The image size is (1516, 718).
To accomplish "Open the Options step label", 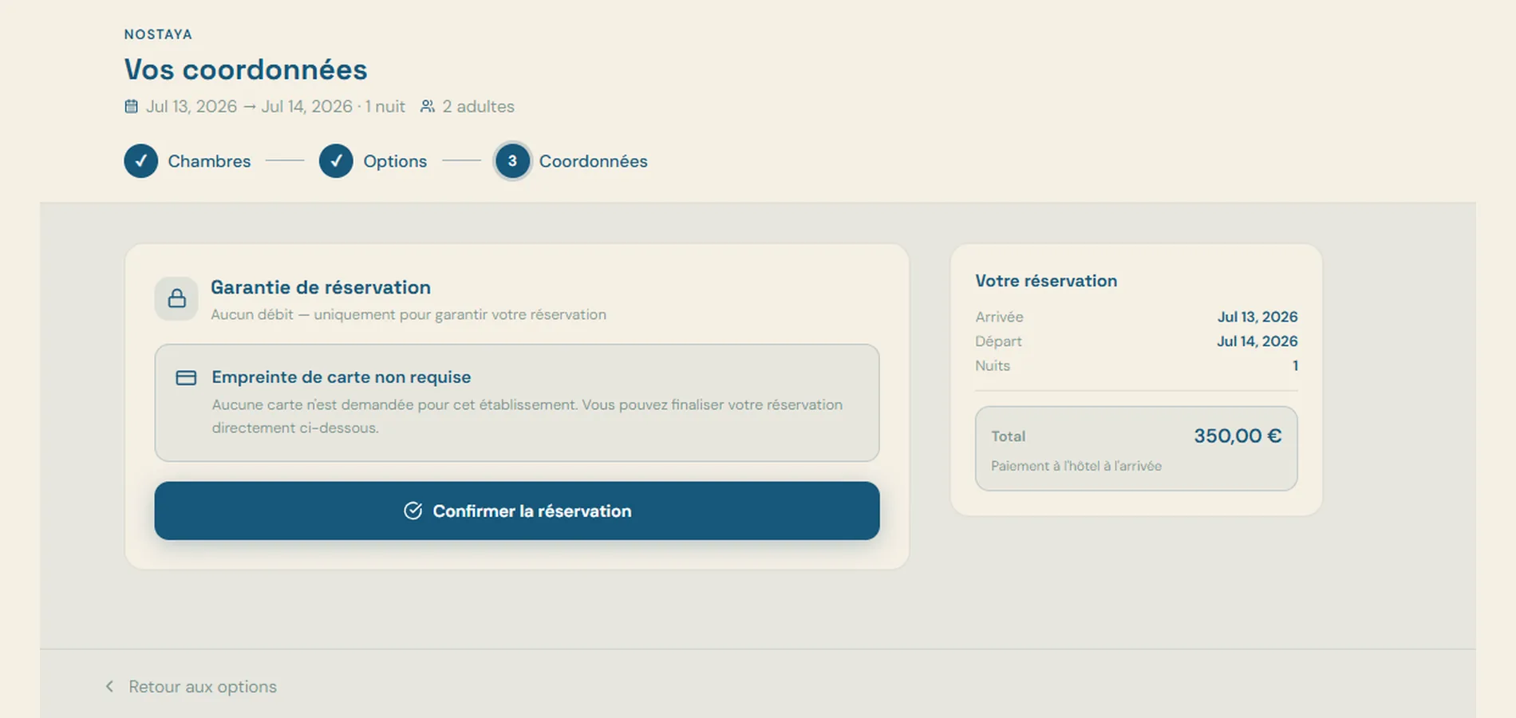I will (395, 161).
